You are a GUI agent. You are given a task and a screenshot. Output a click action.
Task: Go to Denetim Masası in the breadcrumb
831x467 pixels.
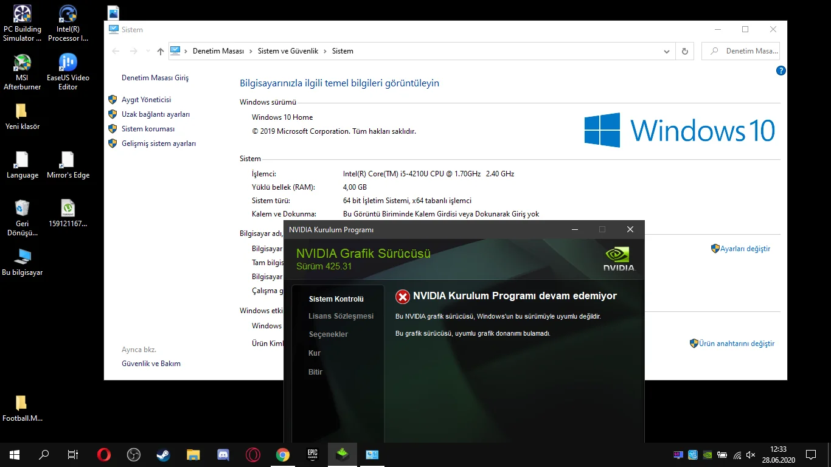click(x=218, y=51)
